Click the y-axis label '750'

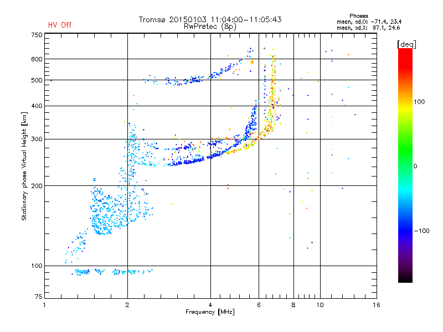(x=37, y=35)
